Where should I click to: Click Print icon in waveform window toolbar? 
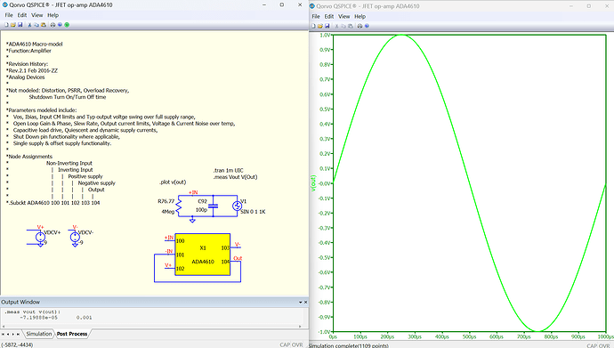point(360,26)
